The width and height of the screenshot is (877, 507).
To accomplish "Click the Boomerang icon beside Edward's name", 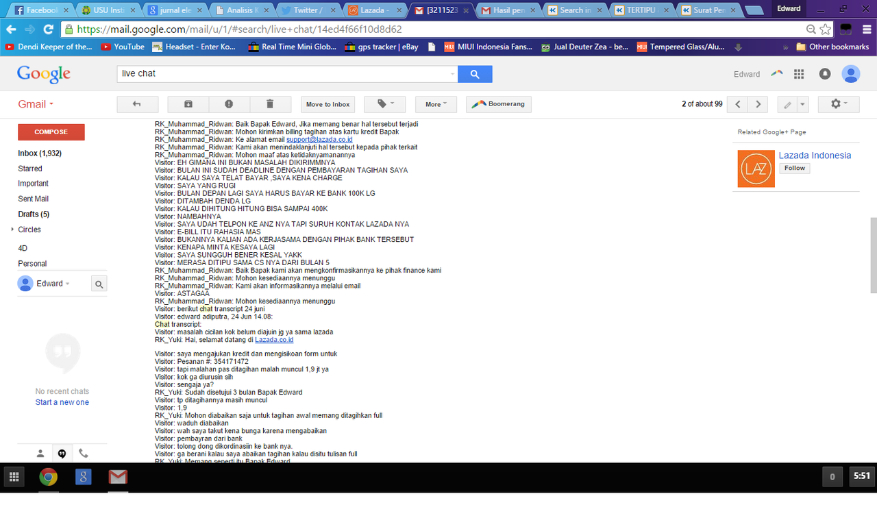I will [x=776, y=73].
